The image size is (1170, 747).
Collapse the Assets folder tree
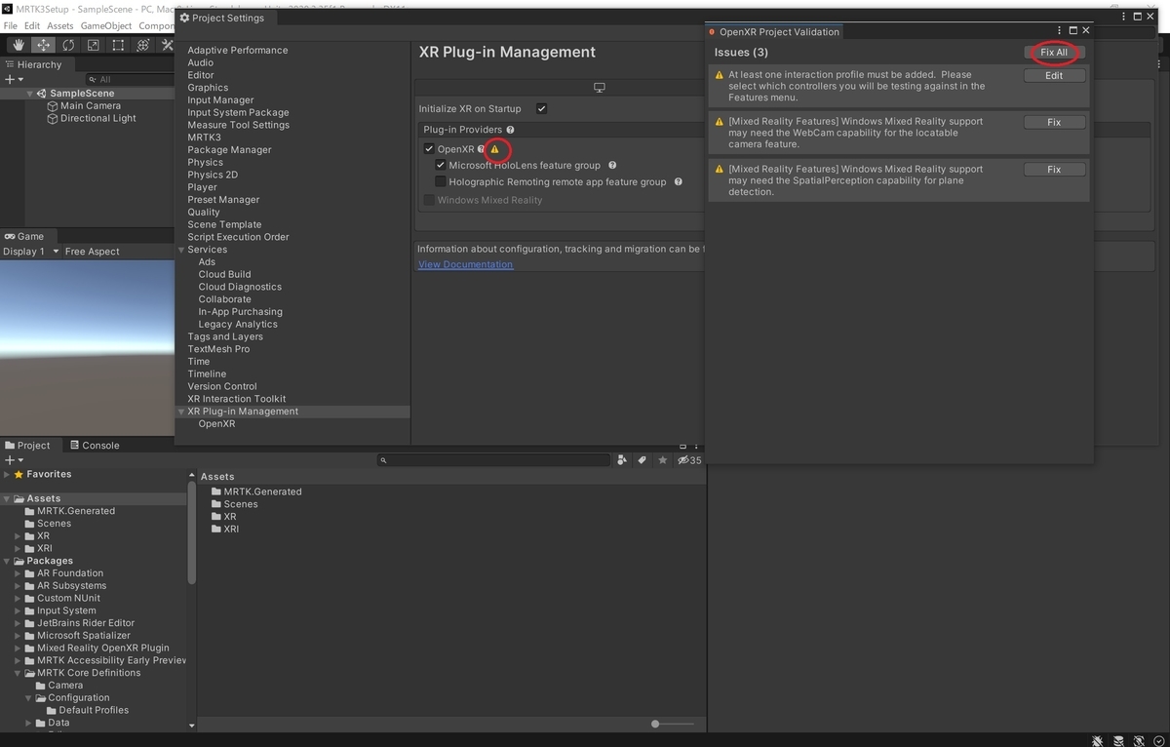coord(7,498)
